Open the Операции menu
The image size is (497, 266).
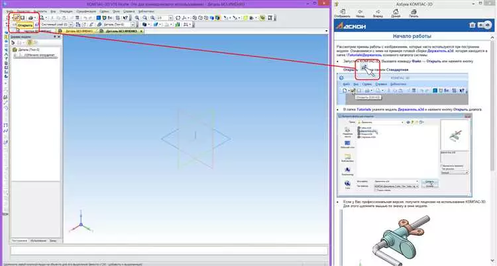[66, 11]
